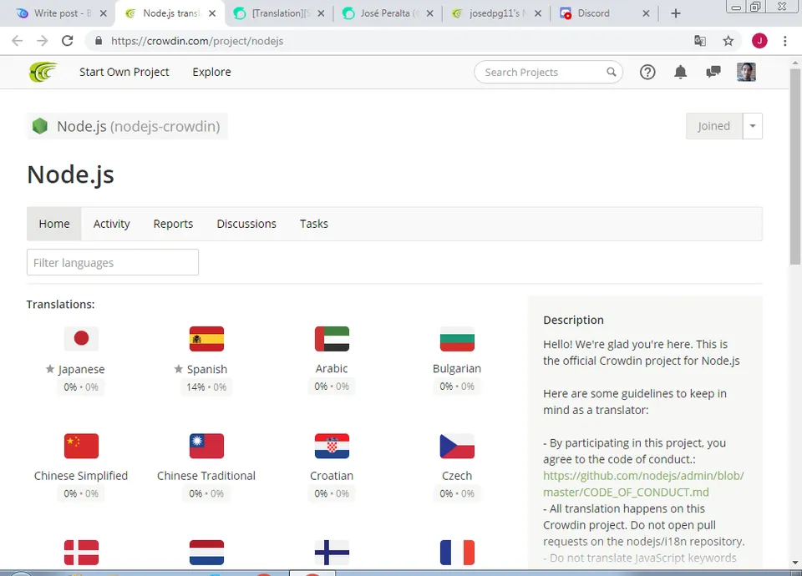Select the Danish flag icon
The image size is (802, 576).
point(81,553)
